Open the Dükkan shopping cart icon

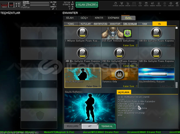[128, 4]
